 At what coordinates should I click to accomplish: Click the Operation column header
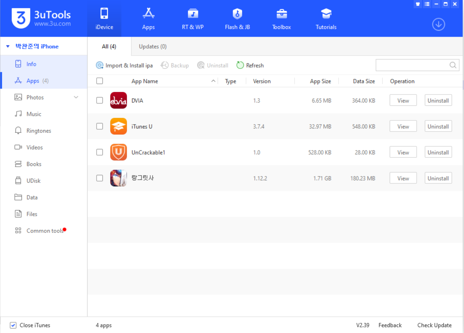point(402,81)
